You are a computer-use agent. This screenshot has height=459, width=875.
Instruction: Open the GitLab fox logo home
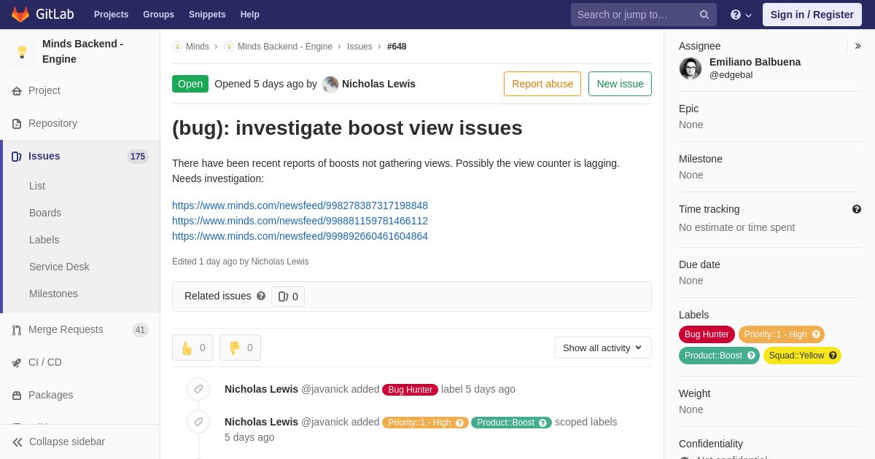click(x=20, y=15)
